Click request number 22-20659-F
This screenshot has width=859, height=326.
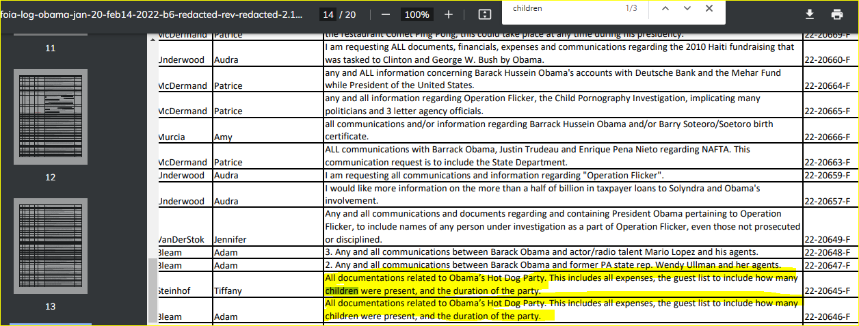(829, 175)
